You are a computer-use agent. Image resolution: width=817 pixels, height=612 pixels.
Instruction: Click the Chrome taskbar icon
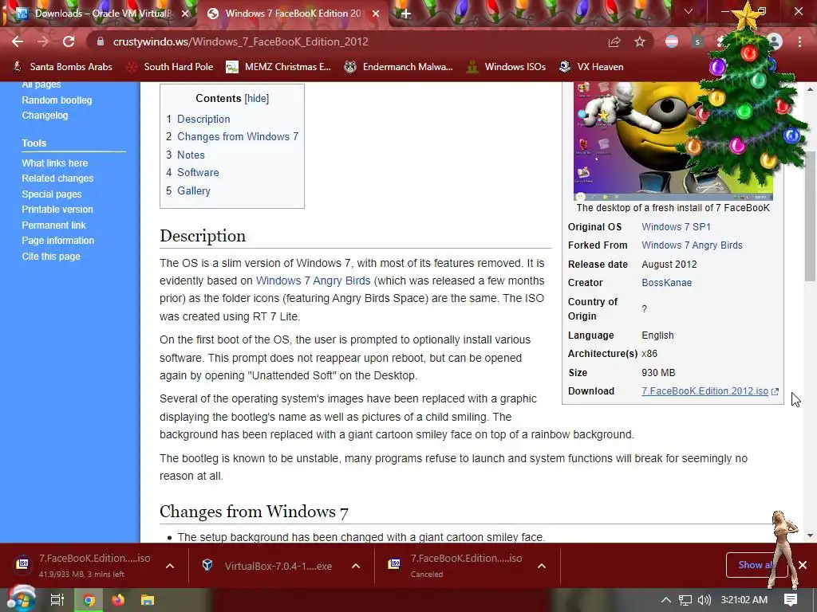pos(89,600)
